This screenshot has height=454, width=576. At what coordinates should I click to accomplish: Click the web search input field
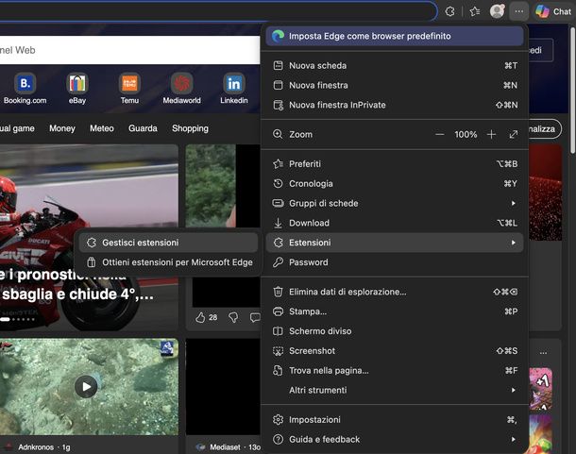pyautogui.click(x=129, y=50)
